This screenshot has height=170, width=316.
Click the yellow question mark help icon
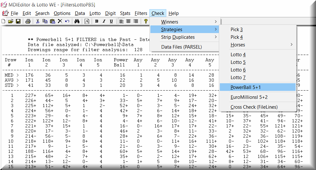pos(146,21)
